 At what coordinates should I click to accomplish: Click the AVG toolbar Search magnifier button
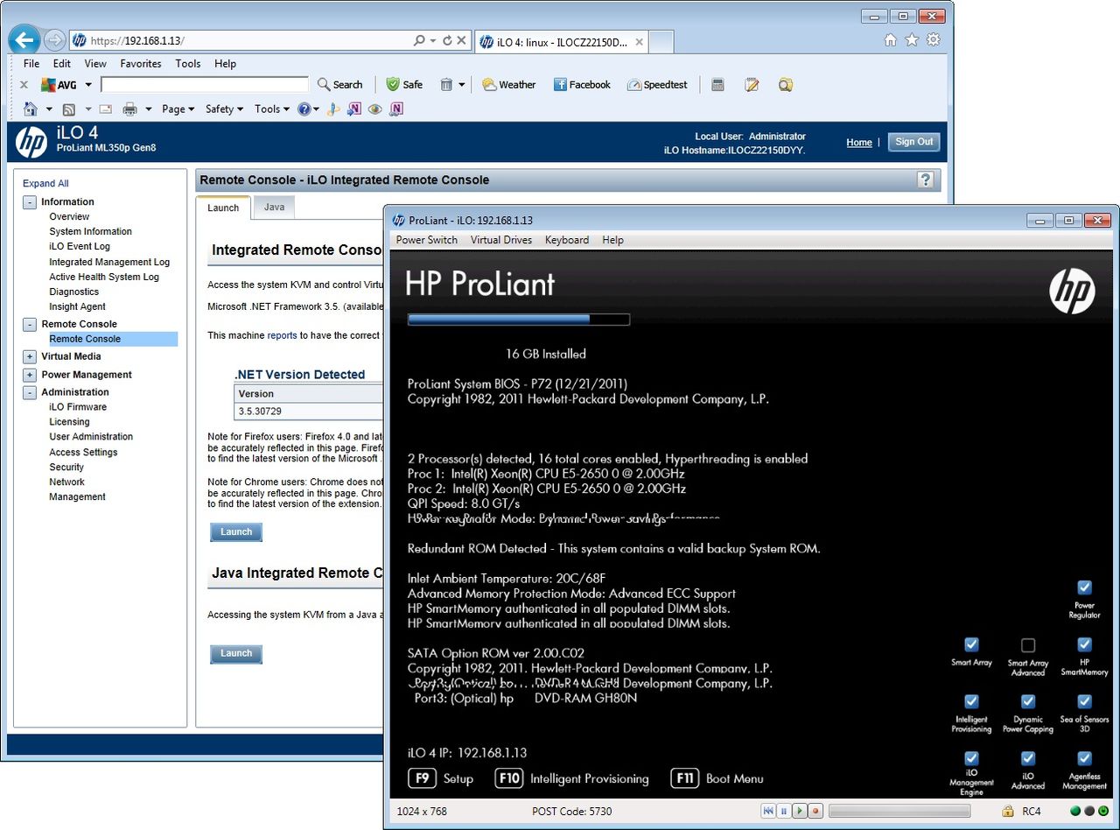(x=339, y=85)
